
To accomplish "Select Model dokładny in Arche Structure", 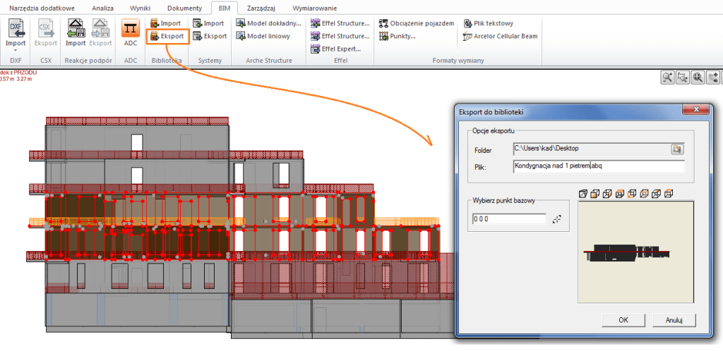I will coord(269,23).
